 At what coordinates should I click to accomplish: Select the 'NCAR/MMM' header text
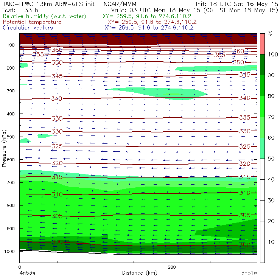[x=120, y=4]
